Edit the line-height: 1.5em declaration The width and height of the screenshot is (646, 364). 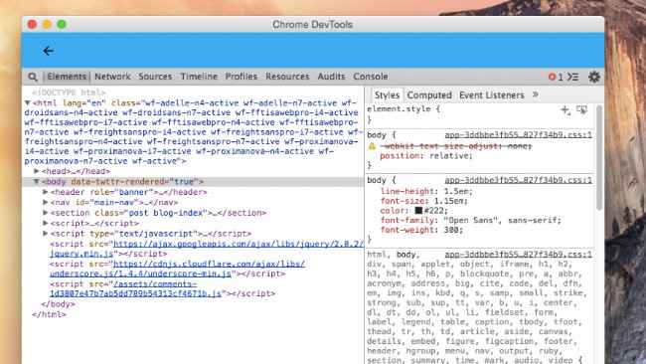point(426,191)
